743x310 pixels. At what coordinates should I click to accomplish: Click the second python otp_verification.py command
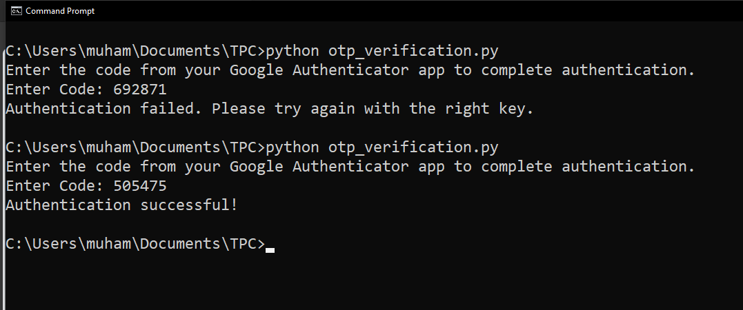382,147
